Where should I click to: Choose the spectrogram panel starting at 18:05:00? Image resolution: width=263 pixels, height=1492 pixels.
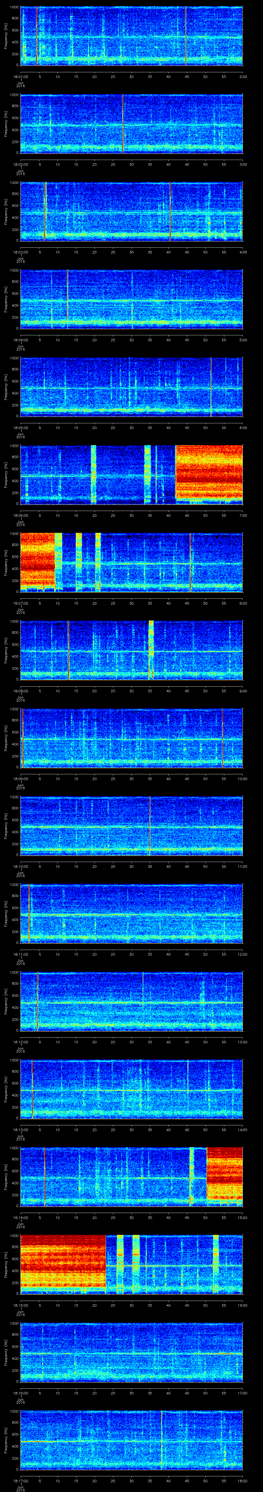point(131,388)
